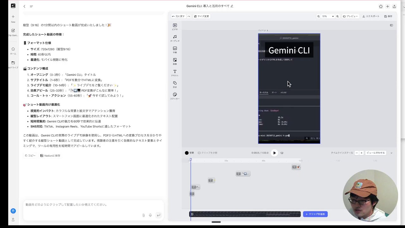
Task: Toggle the loop playback icon
Action: click(282, 153)
